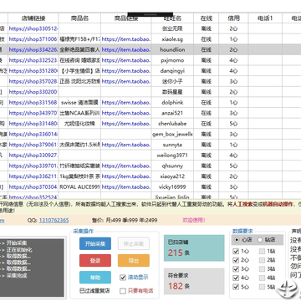Viewport: 301px width, 301px height.
Task: Toggle the 滚动显示 checkbox
Action: click(123, 278)
